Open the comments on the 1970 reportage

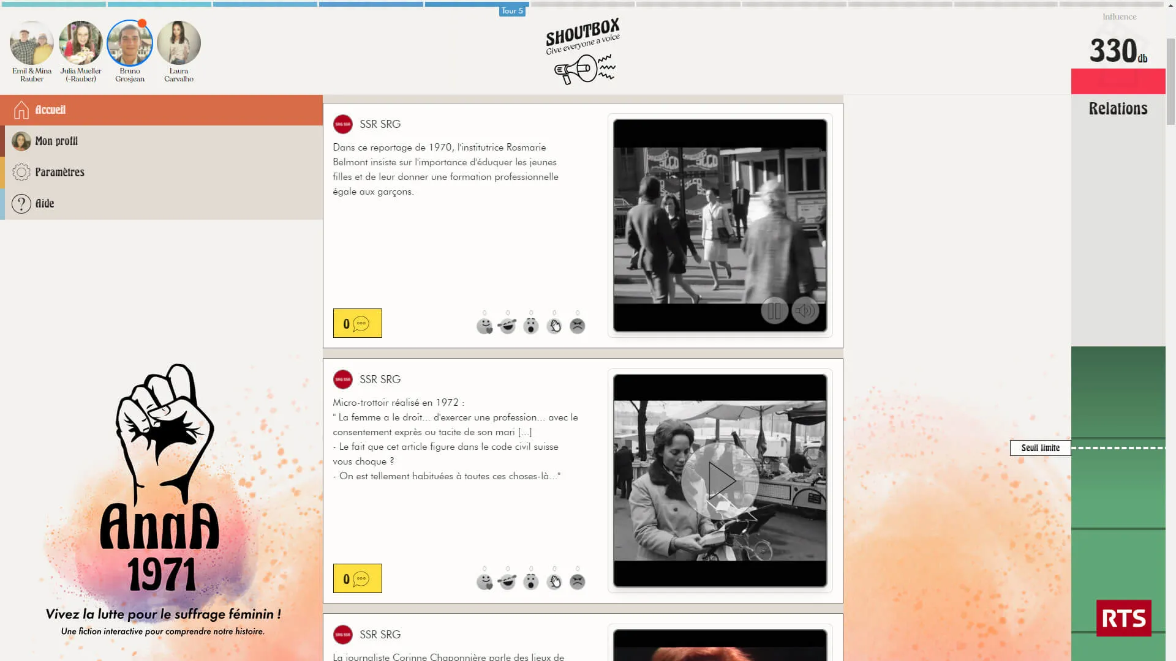click(357, 323)
